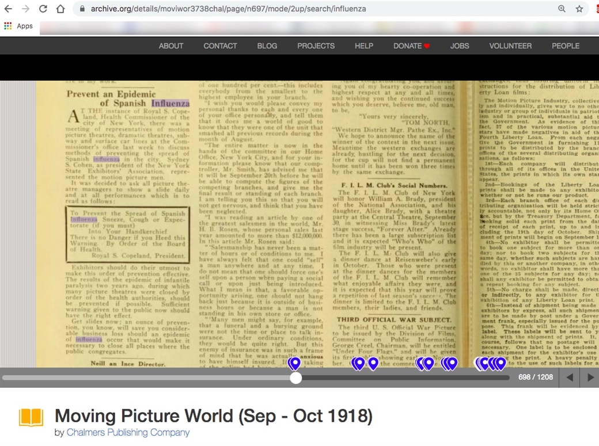Flip to previous page with left arrow

(x=570, y=378)
